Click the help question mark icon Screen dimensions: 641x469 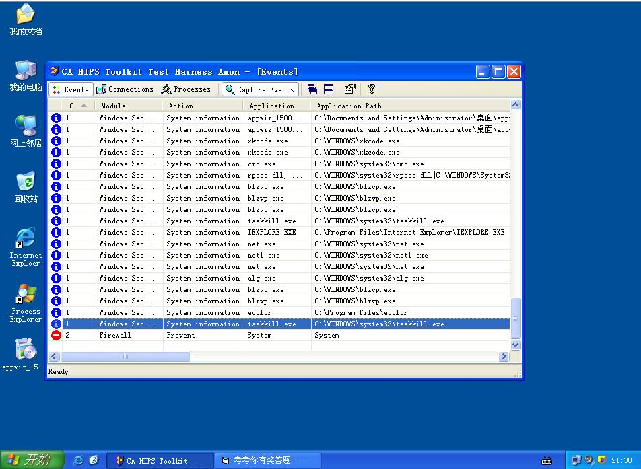371,89
